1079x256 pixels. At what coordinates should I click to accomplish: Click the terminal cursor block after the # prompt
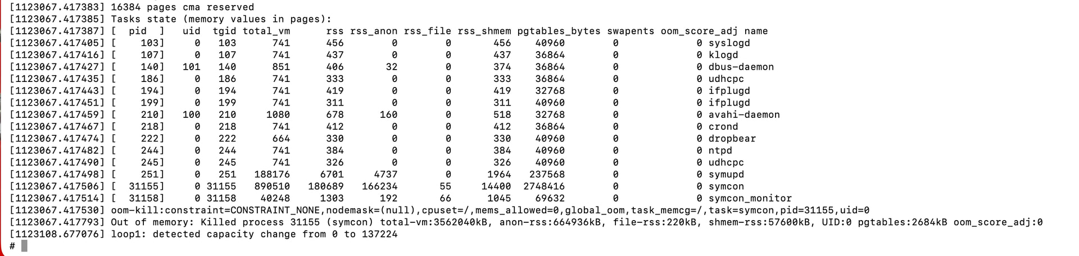click(24, 246)
